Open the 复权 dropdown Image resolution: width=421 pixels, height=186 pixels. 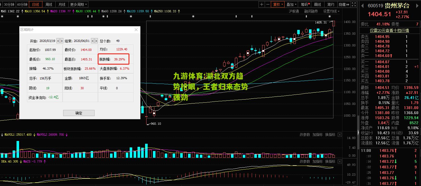pos(278,4)
